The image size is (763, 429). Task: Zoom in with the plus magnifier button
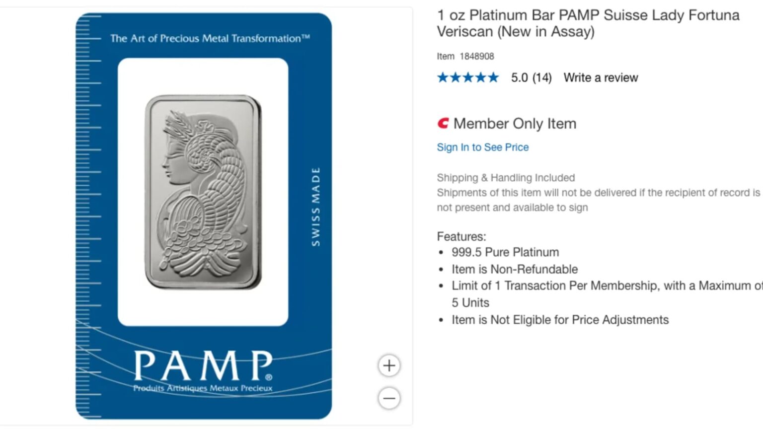pos(389,366)
